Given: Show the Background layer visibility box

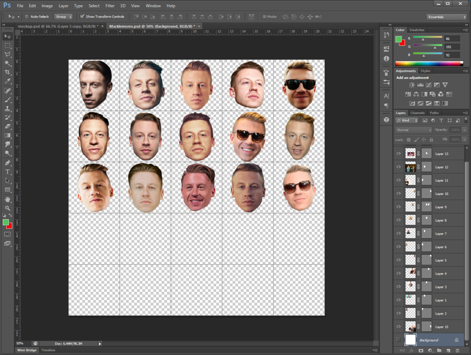Looking at the screenshot, I should (x=399, y=340).
